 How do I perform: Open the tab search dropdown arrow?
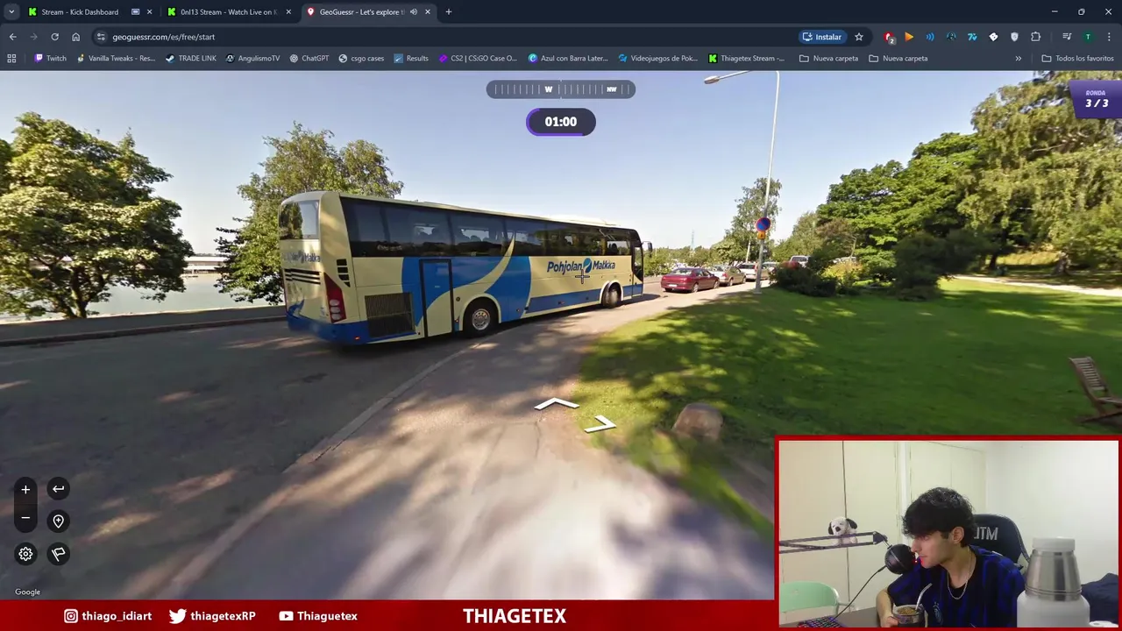(x=11, y=11)
